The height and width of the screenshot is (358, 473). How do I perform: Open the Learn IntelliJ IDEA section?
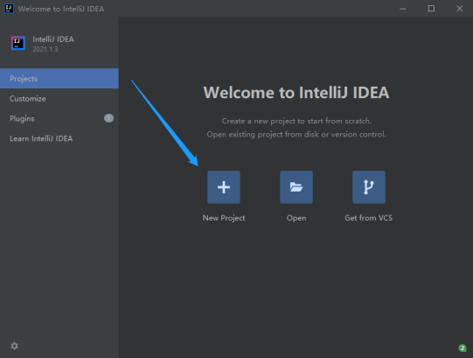(59, 138)
